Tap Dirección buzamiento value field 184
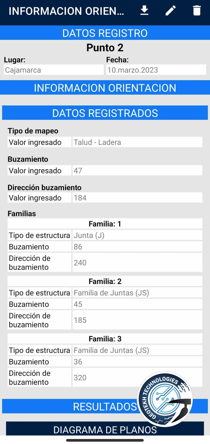 (137, 198)
